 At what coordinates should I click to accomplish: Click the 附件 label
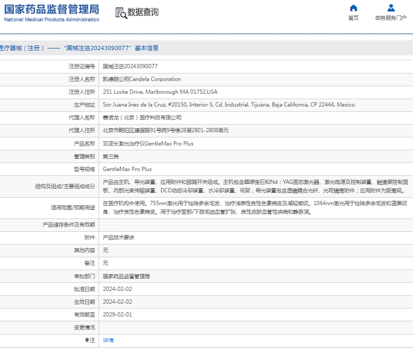click(90, 237)
